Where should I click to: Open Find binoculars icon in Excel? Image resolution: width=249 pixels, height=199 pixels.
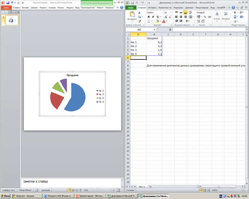pos(241,17)
